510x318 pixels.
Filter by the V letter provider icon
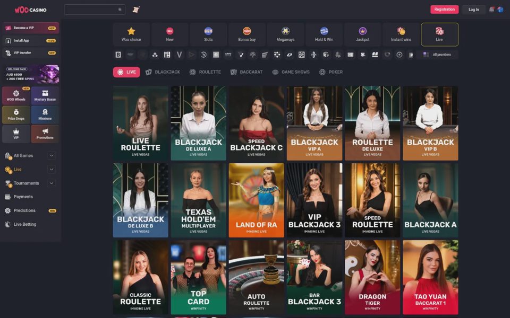179,55
